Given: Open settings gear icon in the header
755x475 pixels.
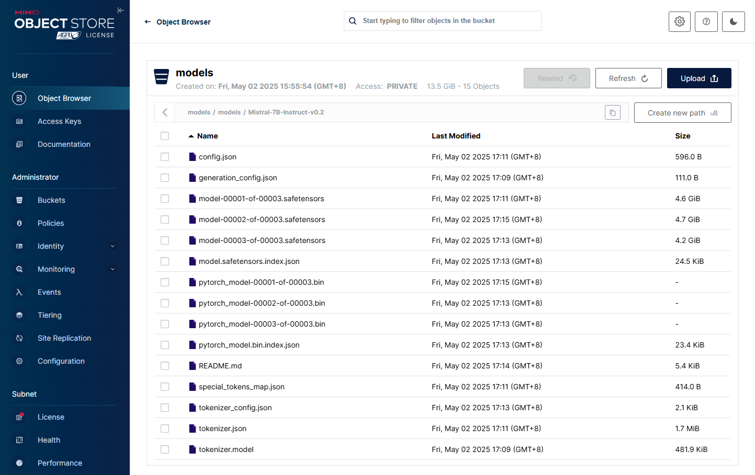Looking at the screenshot, I should [680, 21].
